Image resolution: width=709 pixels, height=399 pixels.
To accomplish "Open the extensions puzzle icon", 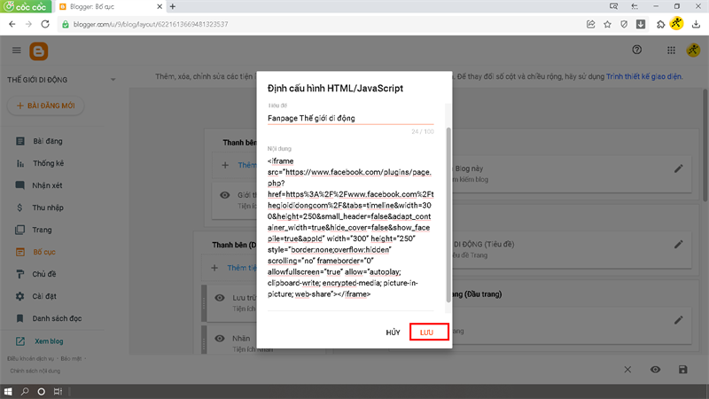I will pos(660,25).
